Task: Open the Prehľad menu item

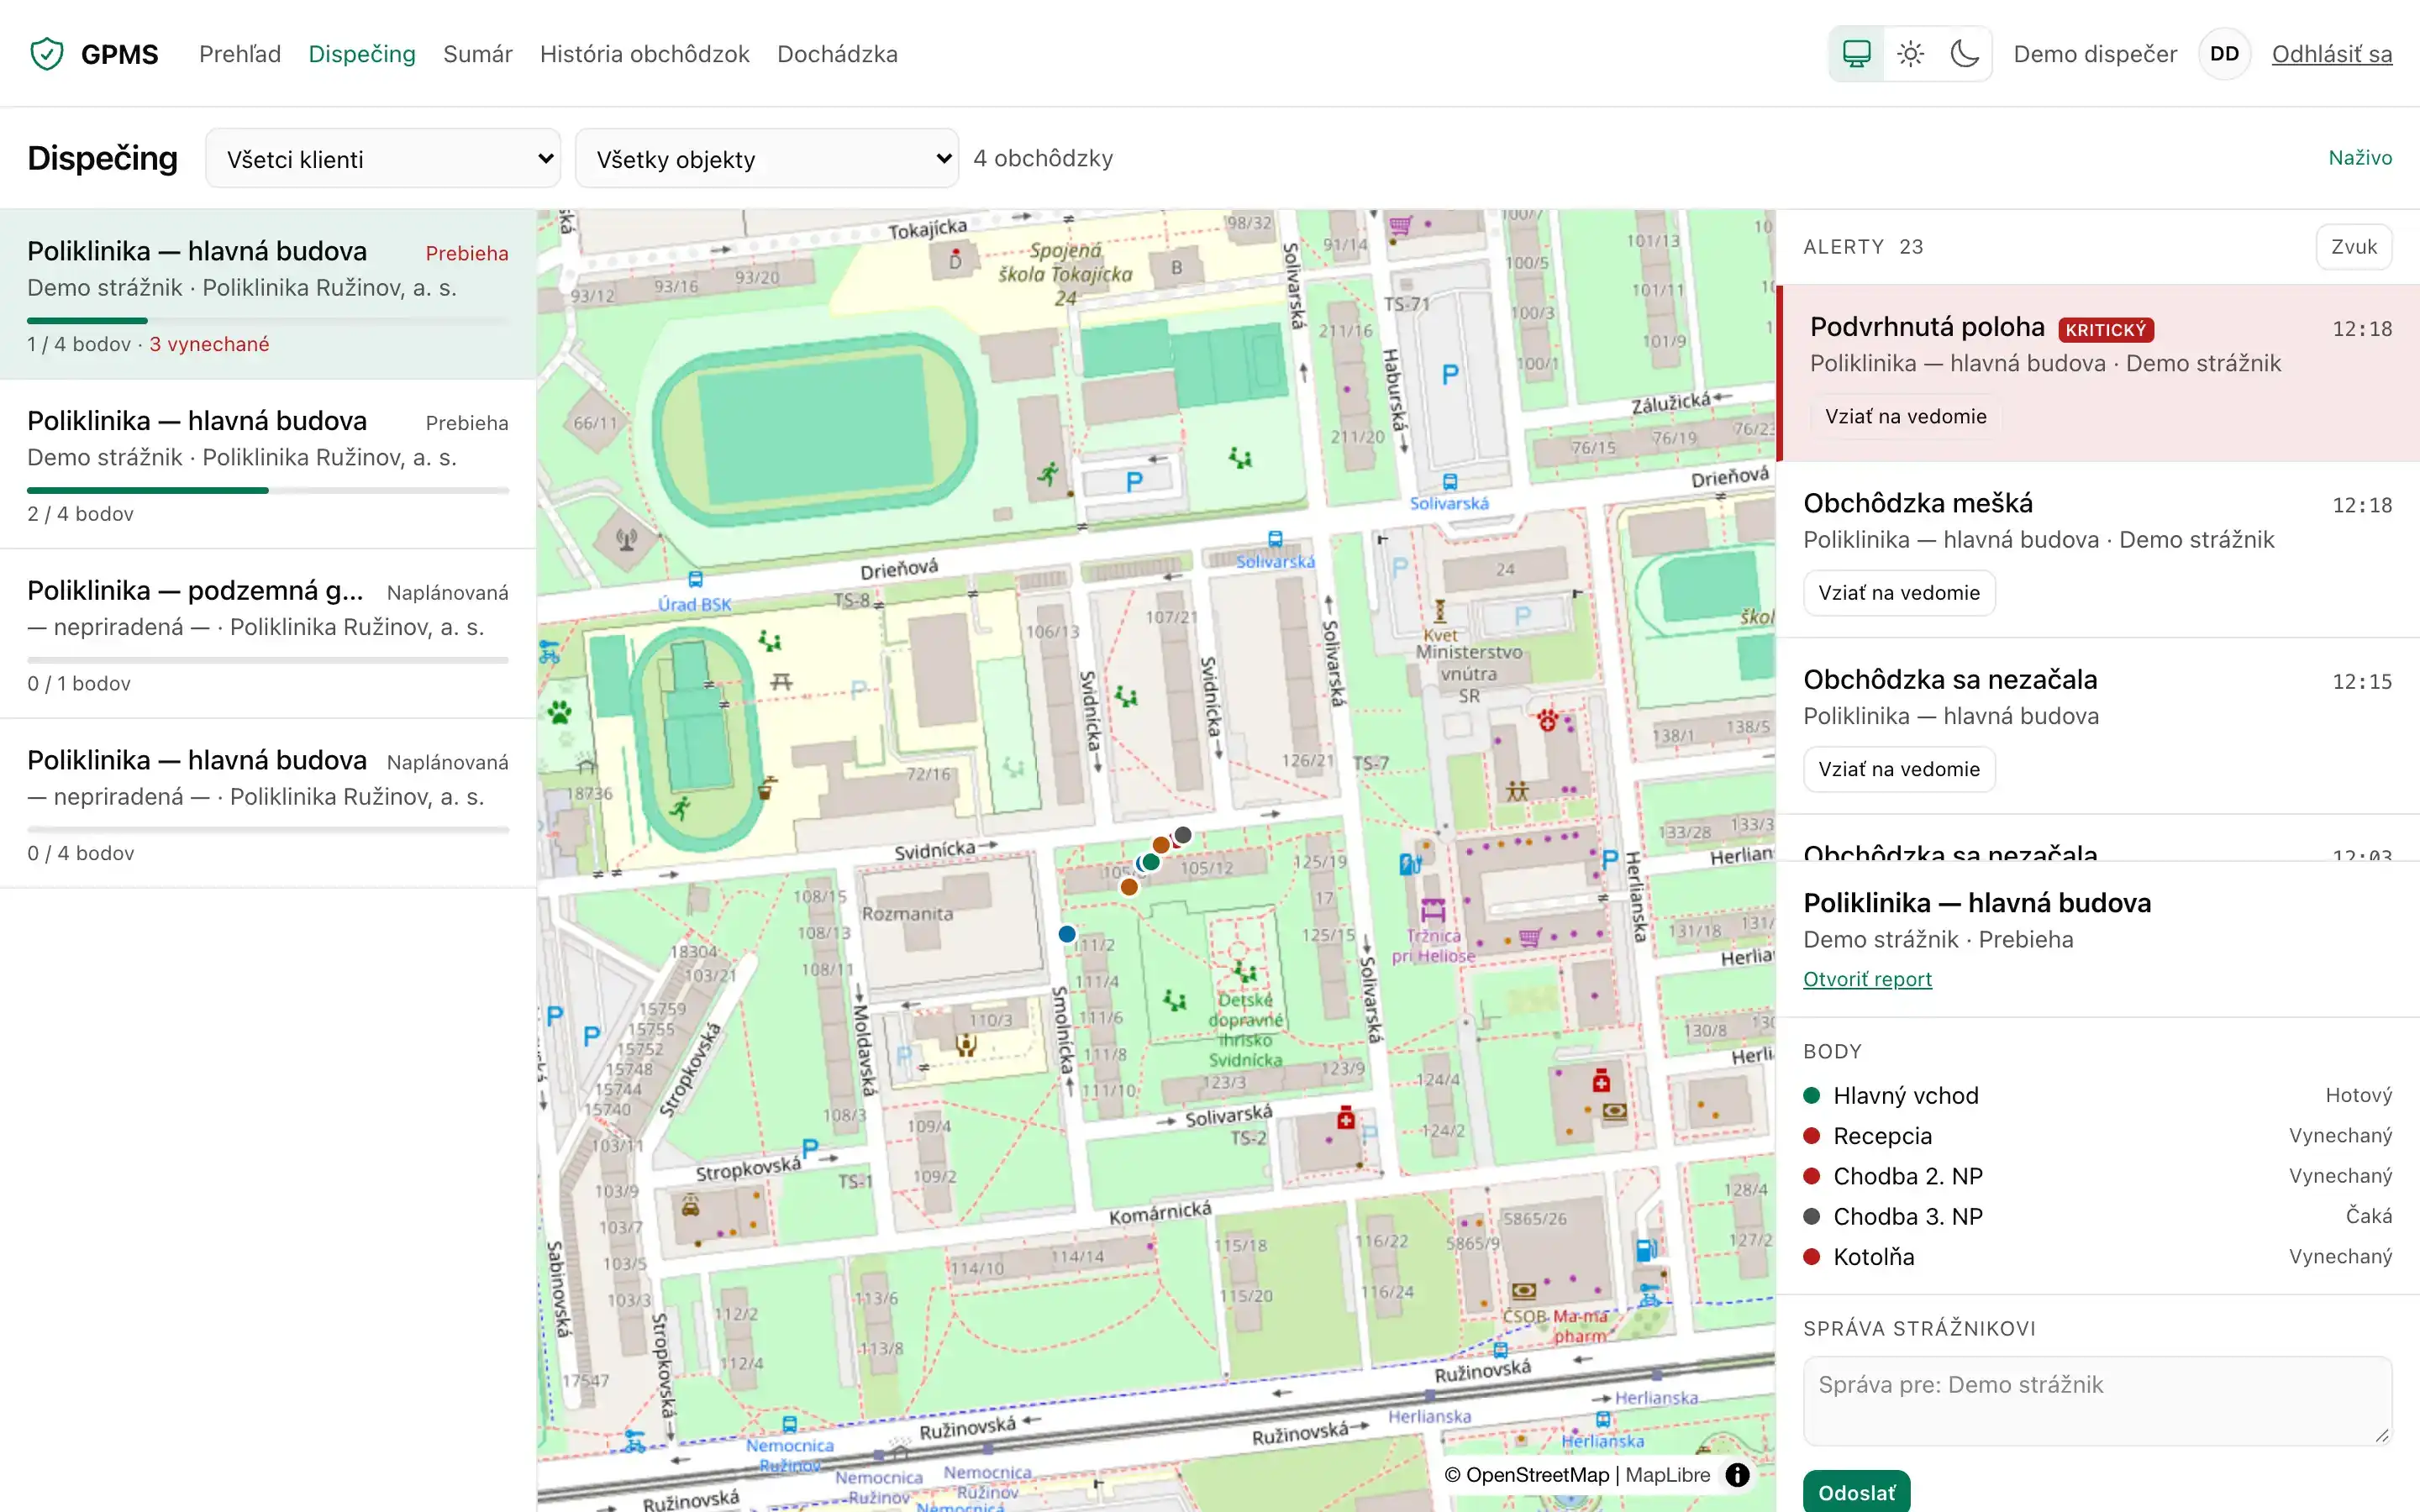Action: coord(240,54)
